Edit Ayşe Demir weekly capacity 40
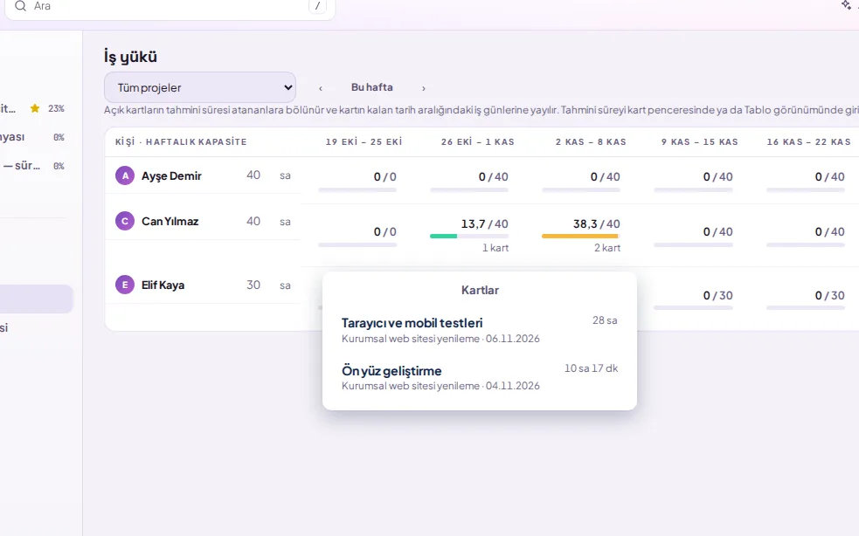 [253, 175]
